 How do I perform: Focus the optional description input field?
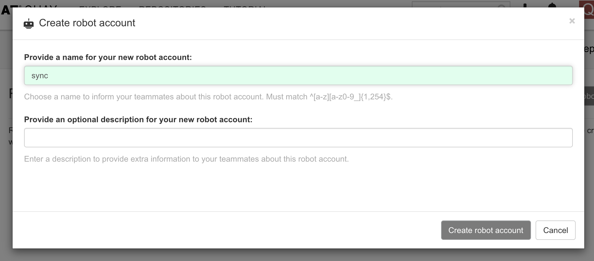pyautogui.click(x=298, y=138)
